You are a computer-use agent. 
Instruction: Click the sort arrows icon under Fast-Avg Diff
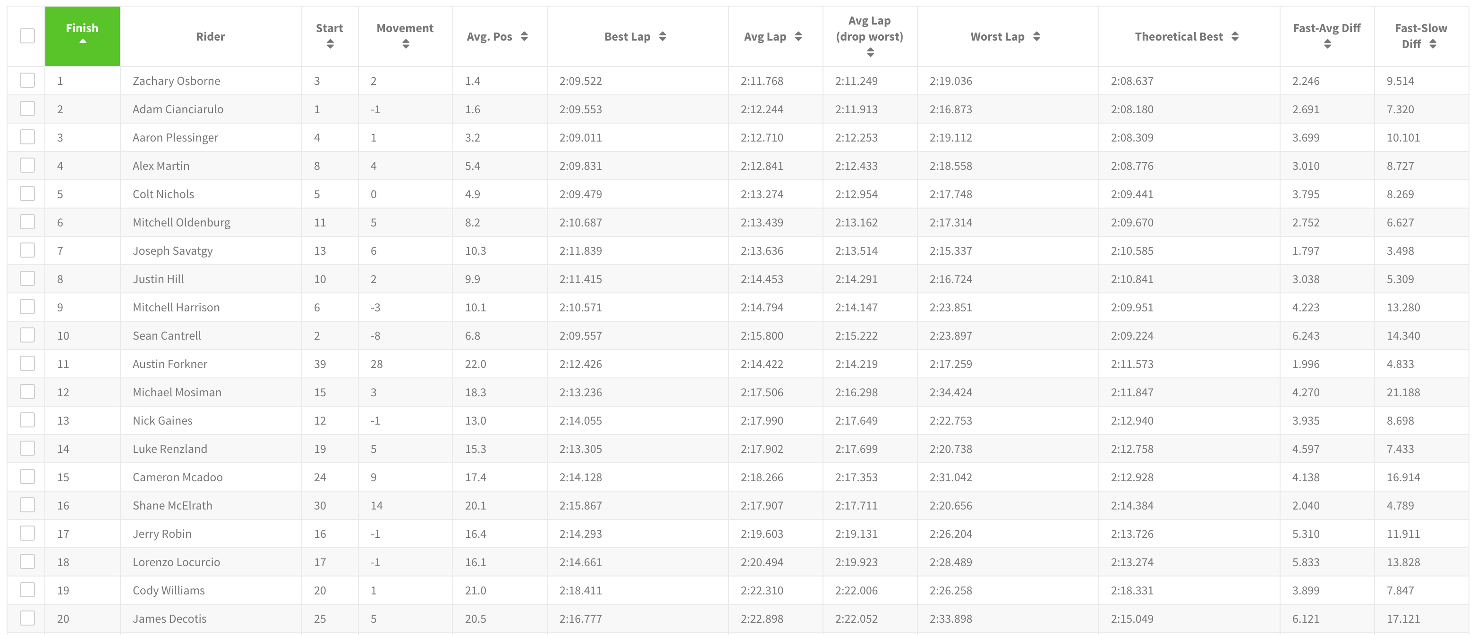[x=1327, y=44]
